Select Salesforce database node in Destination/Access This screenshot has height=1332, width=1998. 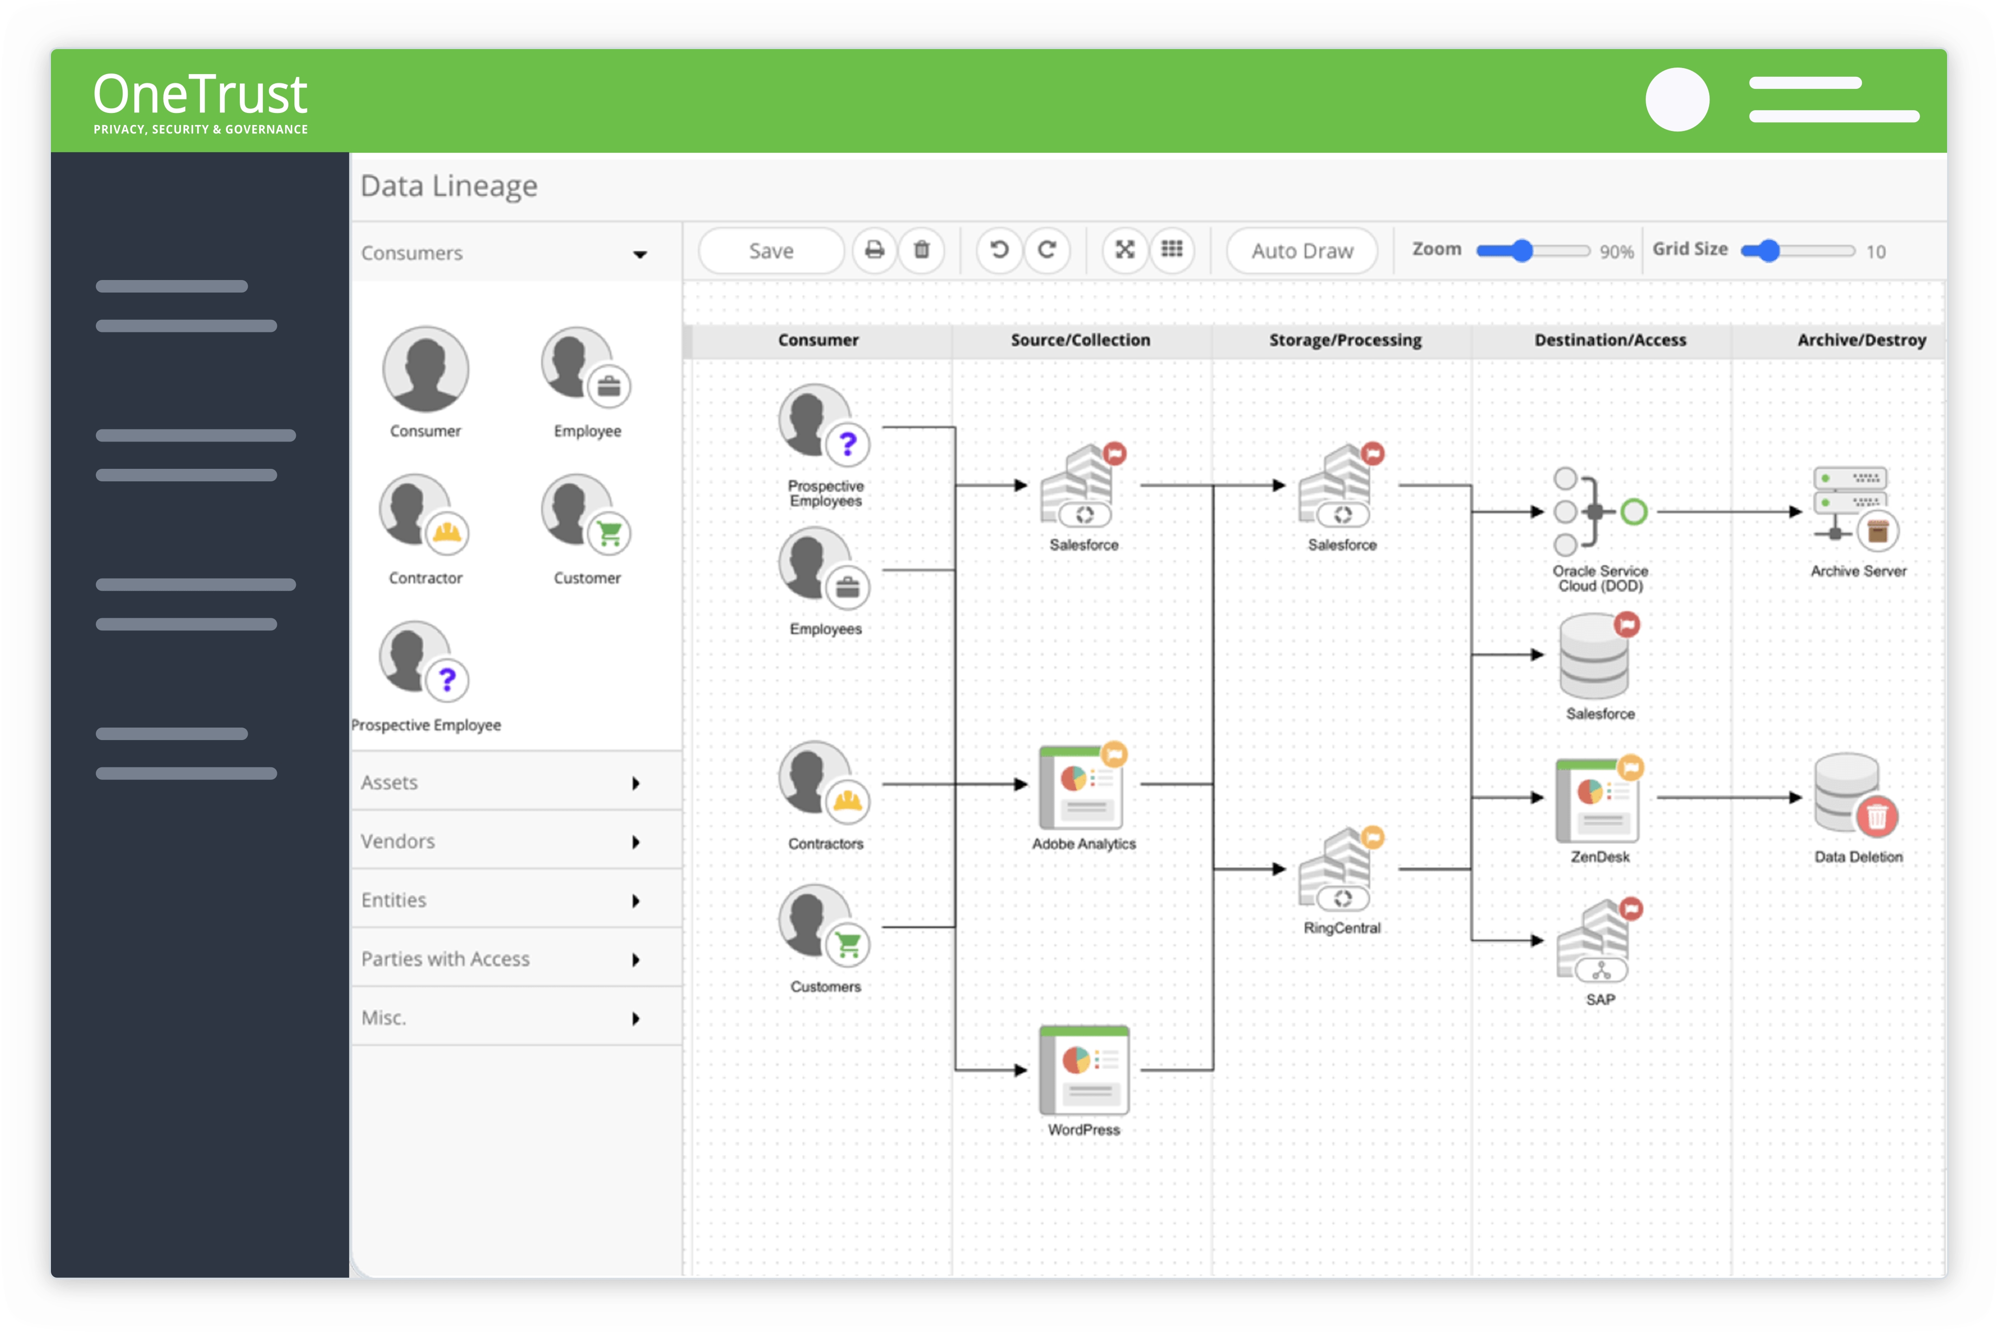point(1599,656)
